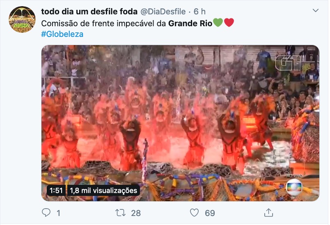Image resolution: width=330 pixels, height=225 pixels.
Task: Click the like count 69
Action: pos(210,213)
